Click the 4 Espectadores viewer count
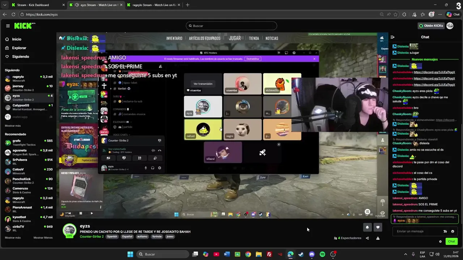 point(348,238)
